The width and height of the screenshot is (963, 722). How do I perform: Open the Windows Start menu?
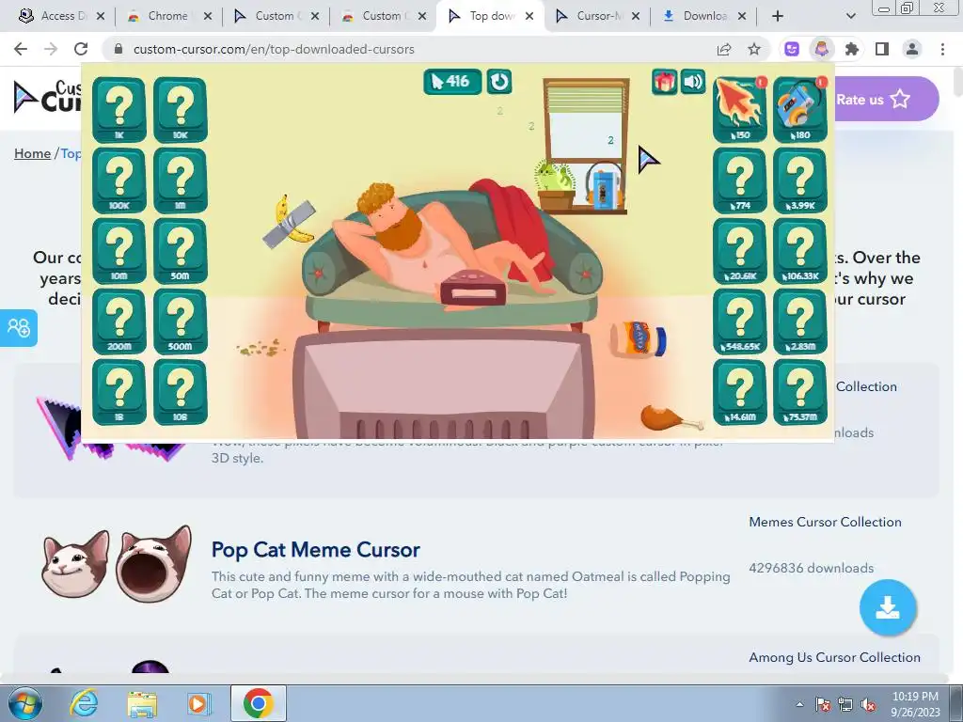[x=24, y=703]
